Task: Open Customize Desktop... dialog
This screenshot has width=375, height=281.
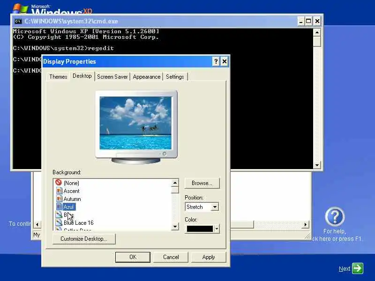Action: pyautogui.click(x=84, y=239)
